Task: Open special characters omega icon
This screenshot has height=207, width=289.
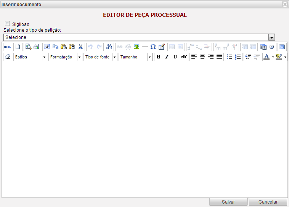Action: point(153,47)
